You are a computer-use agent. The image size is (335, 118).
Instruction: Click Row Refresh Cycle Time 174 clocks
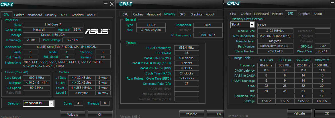click(187, 78)
